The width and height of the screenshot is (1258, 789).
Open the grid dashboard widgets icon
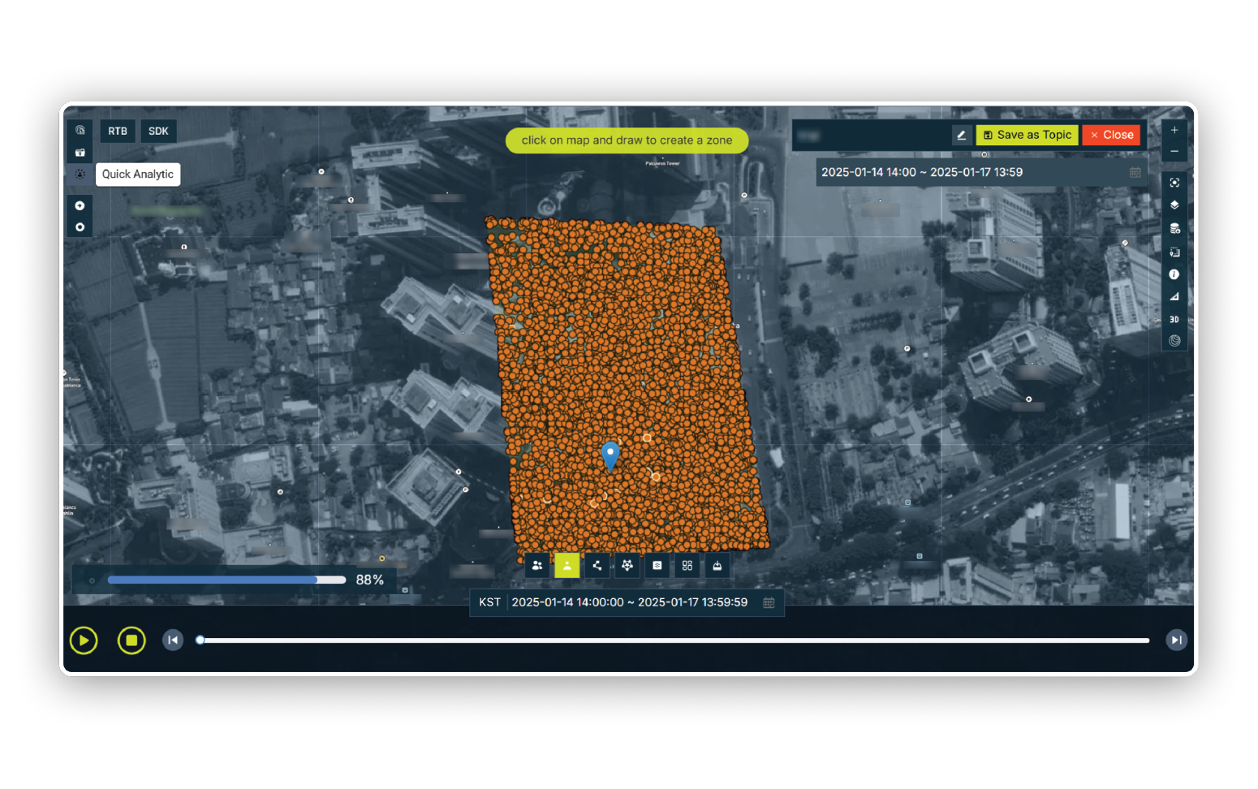(x=687, y=566)
